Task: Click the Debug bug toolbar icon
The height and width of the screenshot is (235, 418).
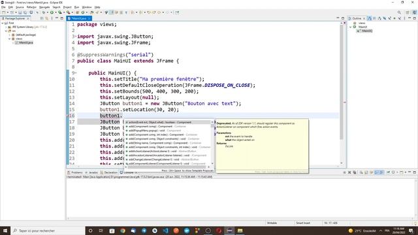Action: [x=44, y=12]
